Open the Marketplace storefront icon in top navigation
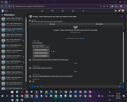127x102 pixels. 73,11
